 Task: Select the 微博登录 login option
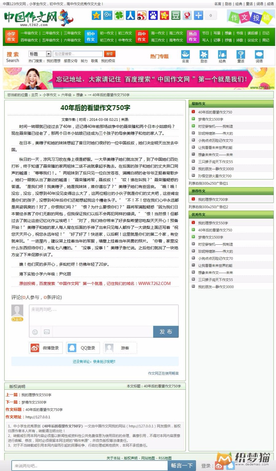(45, 348)
